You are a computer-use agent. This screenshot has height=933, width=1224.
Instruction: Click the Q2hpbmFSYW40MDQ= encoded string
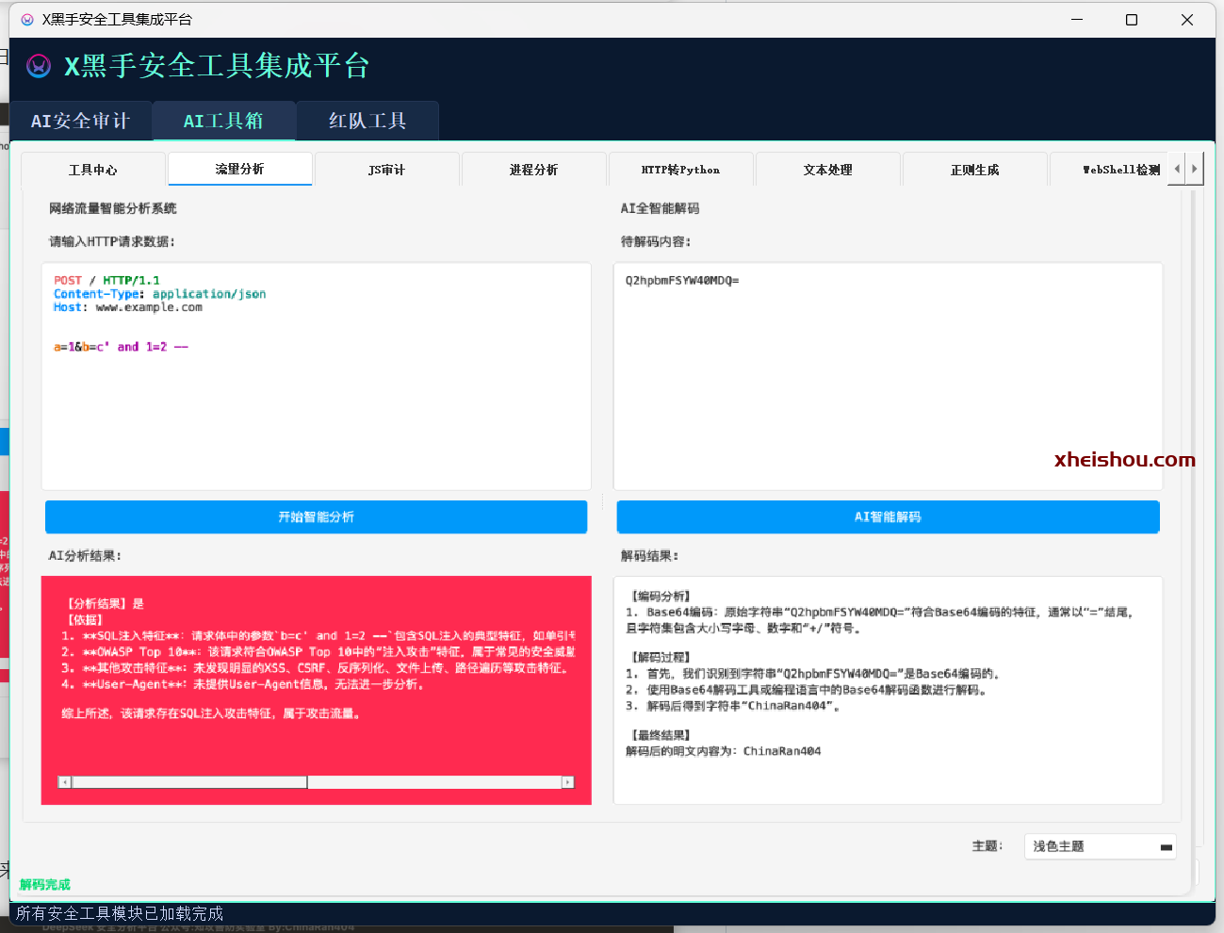coord(682,281)
